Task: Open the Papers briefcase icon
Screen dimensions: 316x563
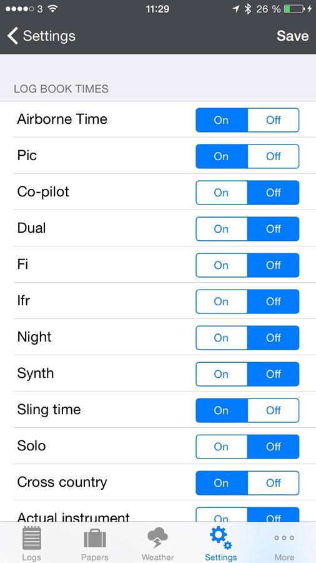Action: click(94, 538)
